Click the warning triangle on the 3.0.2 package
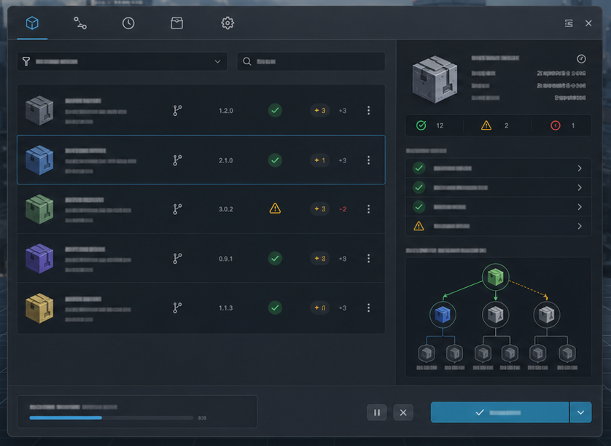The height and width of the screenshot is (446, 611). point(275,208)
